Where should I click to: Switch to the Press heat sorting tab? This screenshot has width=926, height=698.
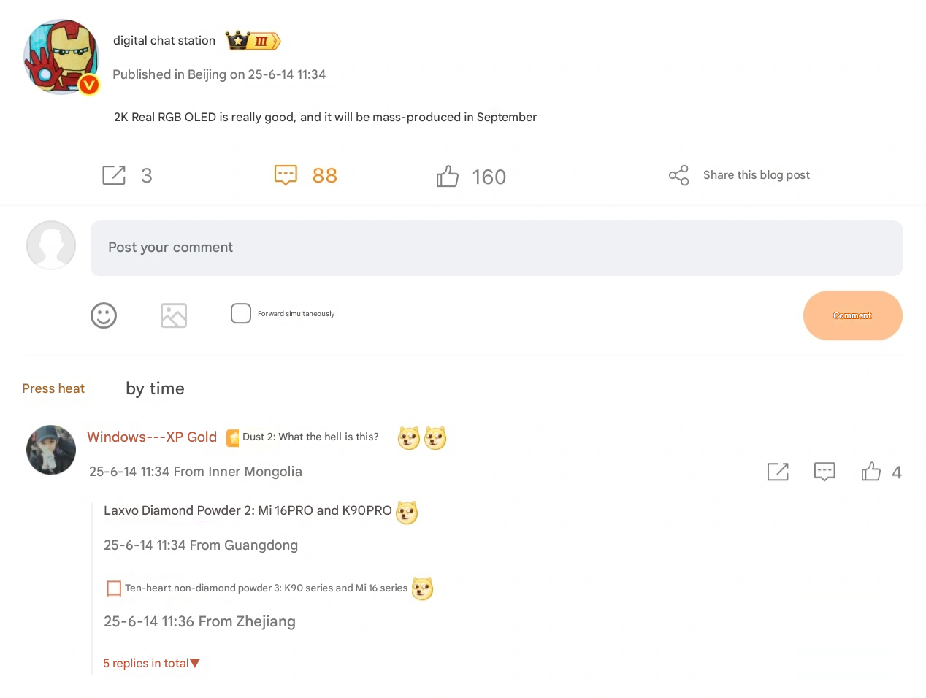[x=53, y=388]
